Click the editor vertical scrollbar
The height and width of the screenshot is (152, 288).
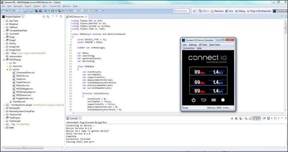pyautogui.click(x=286, y=28)
